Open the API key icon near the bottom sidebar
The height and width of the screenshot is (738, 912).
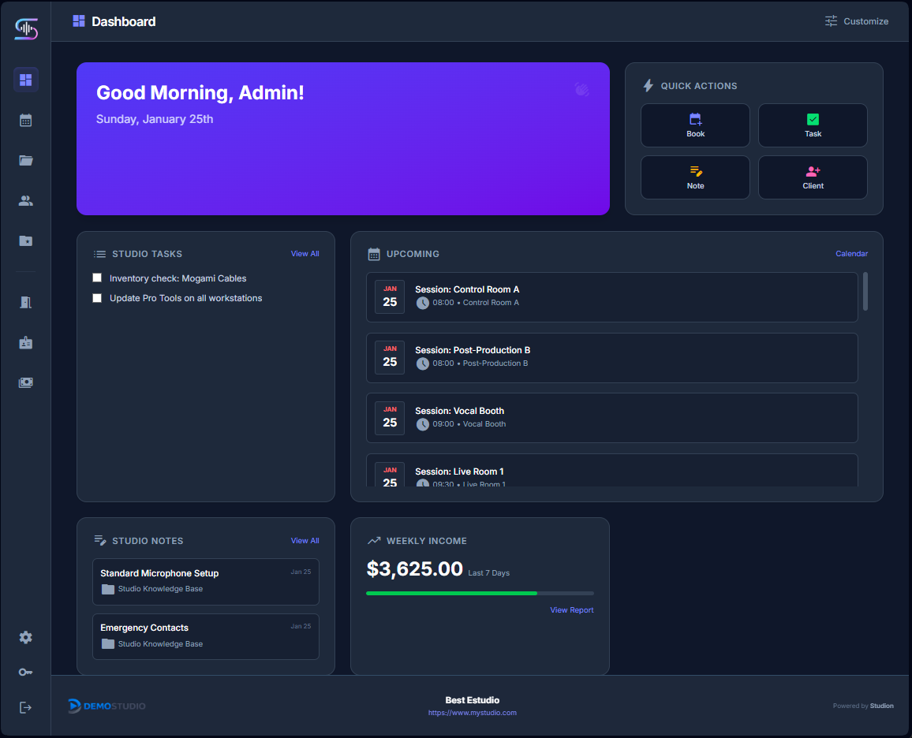25,672
